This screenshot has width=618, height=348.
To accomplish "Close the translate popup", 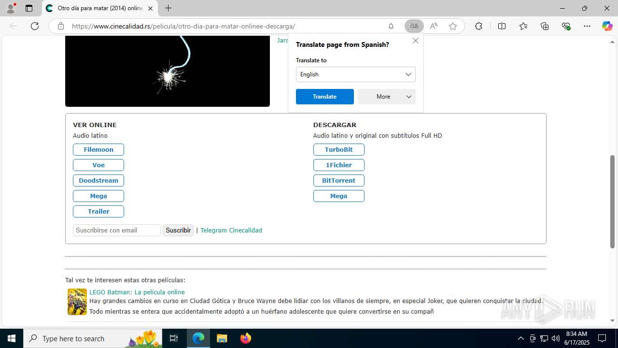I will pos(416,41).
